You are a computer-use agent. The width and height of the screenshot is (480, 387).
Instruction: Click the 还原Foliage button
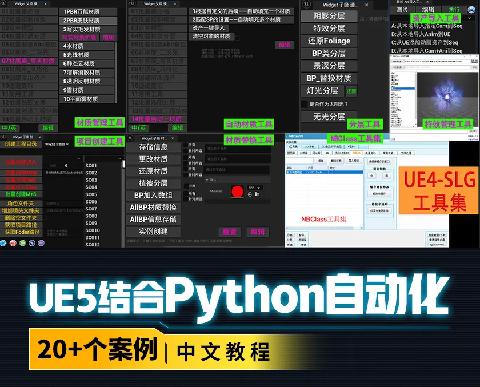[x=329, y=41]
